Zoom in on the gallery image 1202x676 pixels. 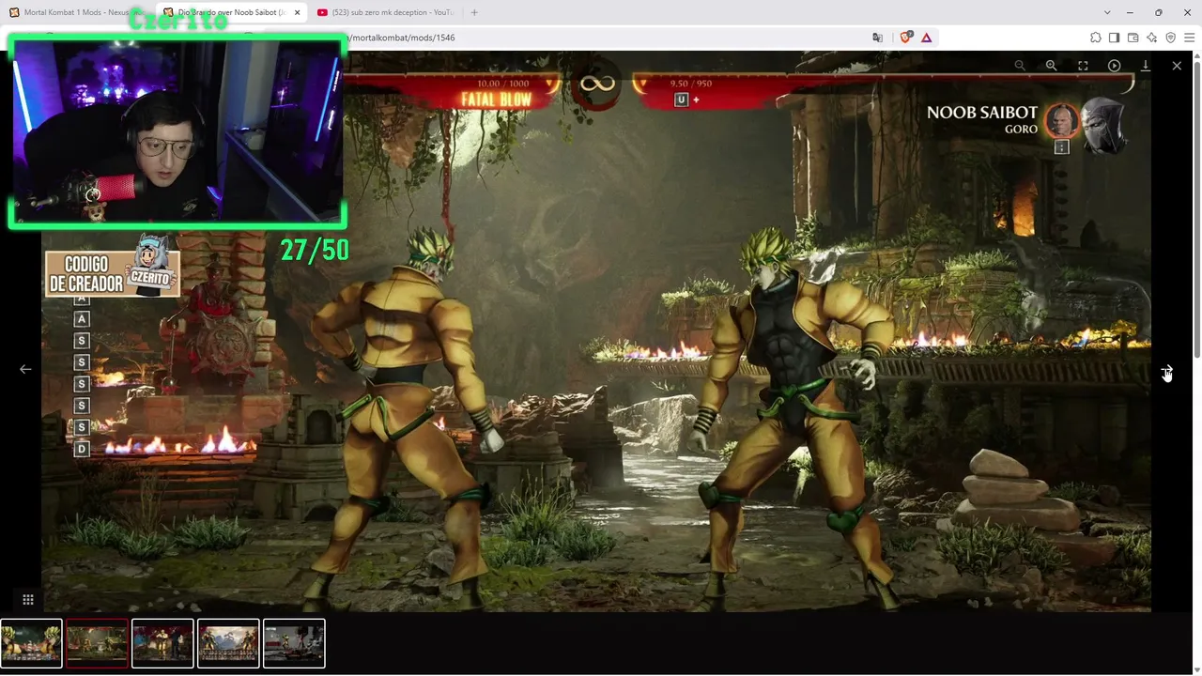(1051, 66)
